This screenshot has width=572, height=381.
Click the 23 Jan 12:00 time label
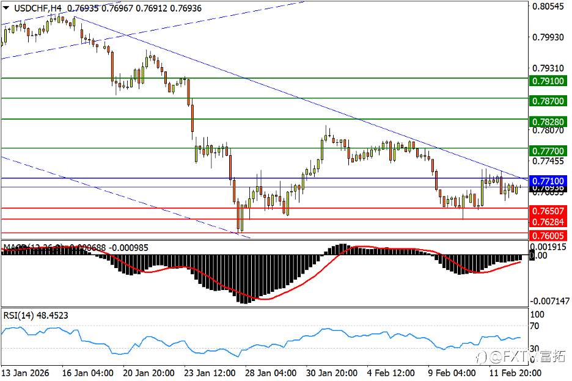coord(210,373)
